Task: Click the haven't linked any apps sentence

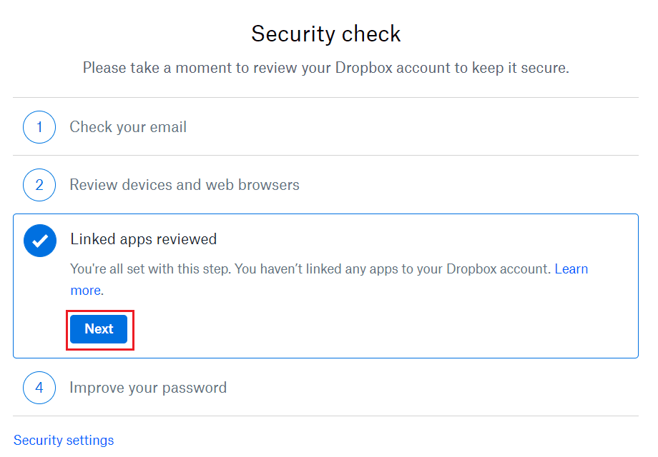Action: (x=393, y=269)
